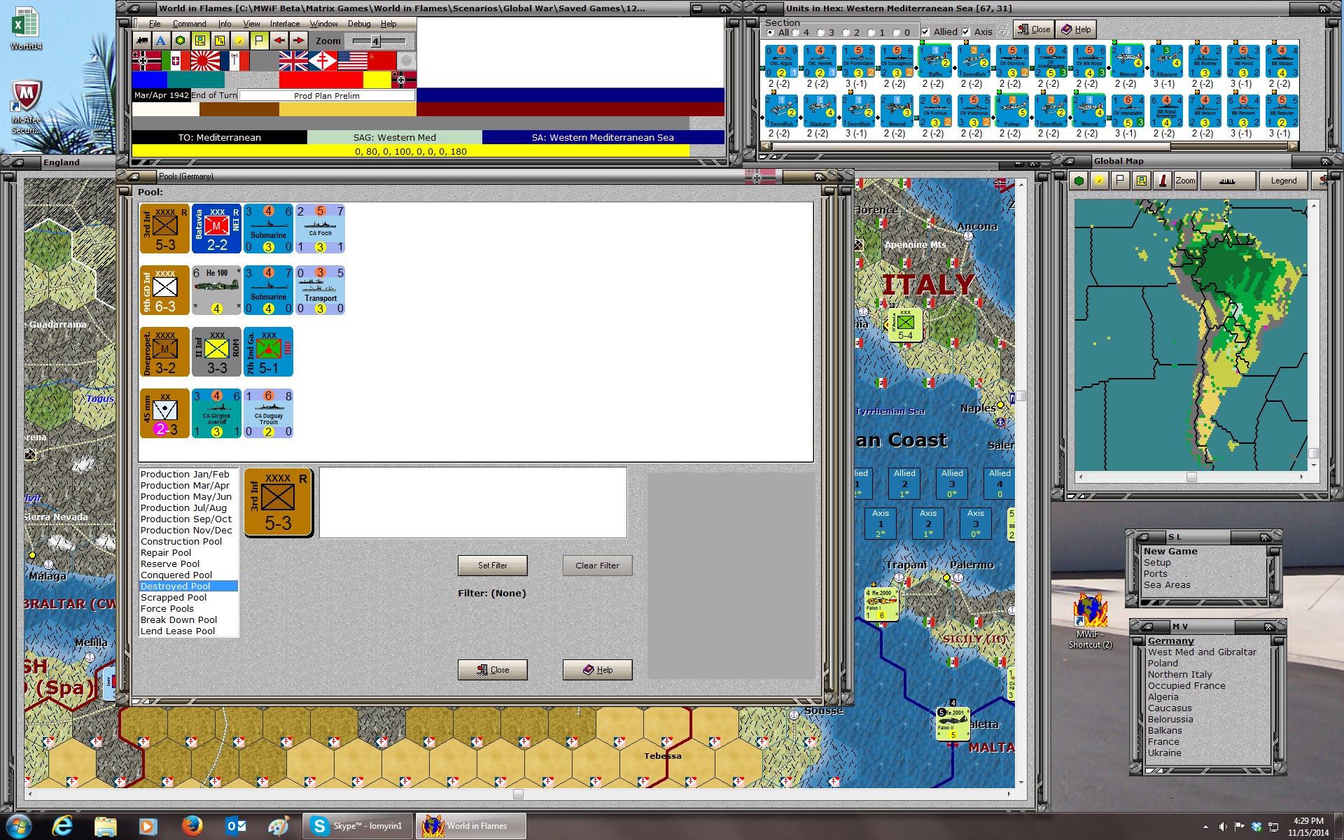Click the red factory stack icon in Global Map
Screen dimensions: 1344x840
[1163, 181]
